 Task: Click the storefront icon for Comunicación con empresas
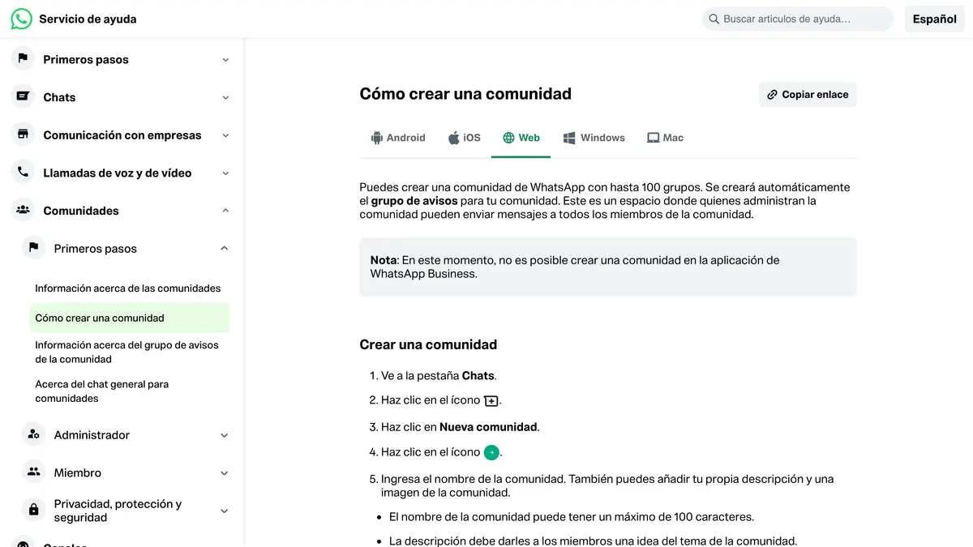23,135
